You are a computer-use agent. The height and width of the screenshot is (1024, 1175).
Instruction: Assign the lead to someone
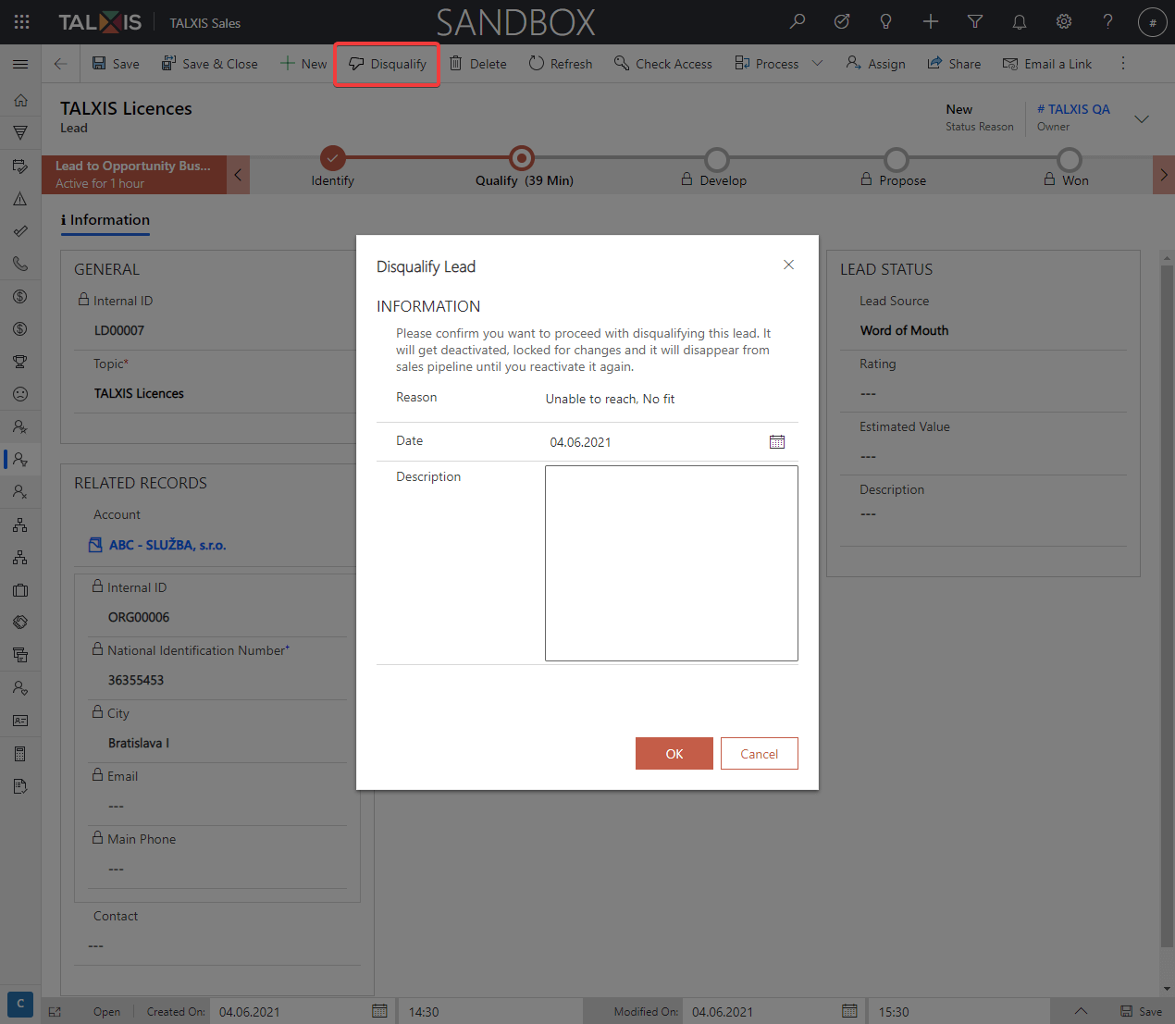click(875, 64)
